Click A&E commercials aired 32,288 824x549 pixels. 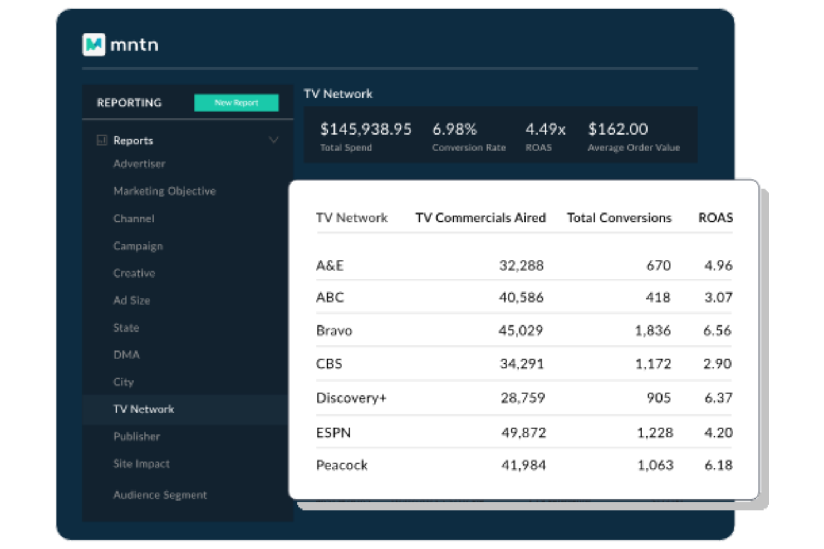click(x=521, y=265)
